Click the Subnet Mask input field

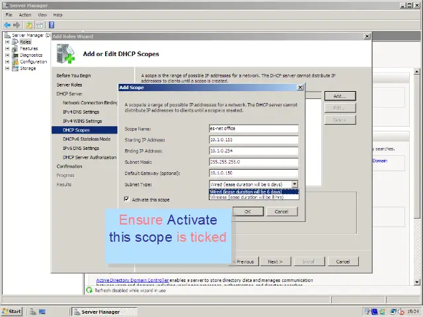[254, 162]
